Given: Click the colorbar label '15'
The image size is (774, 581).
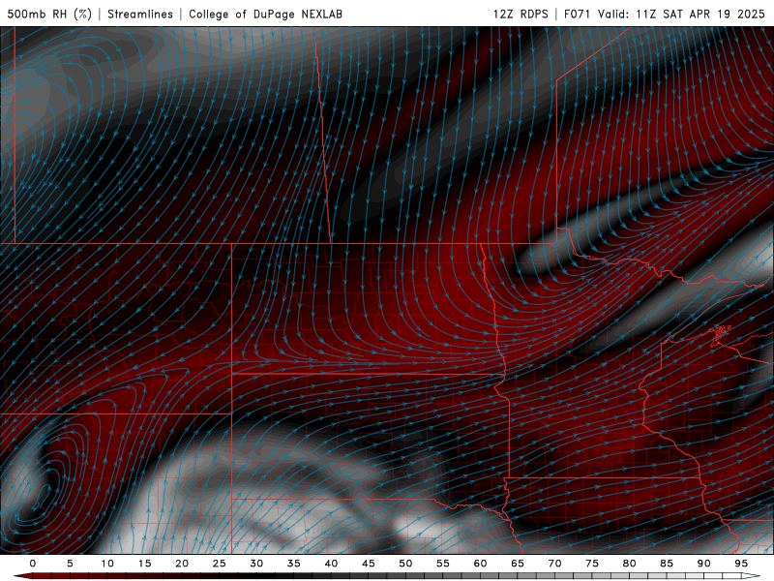Looking at the screenshot, I should pos(144,564).
